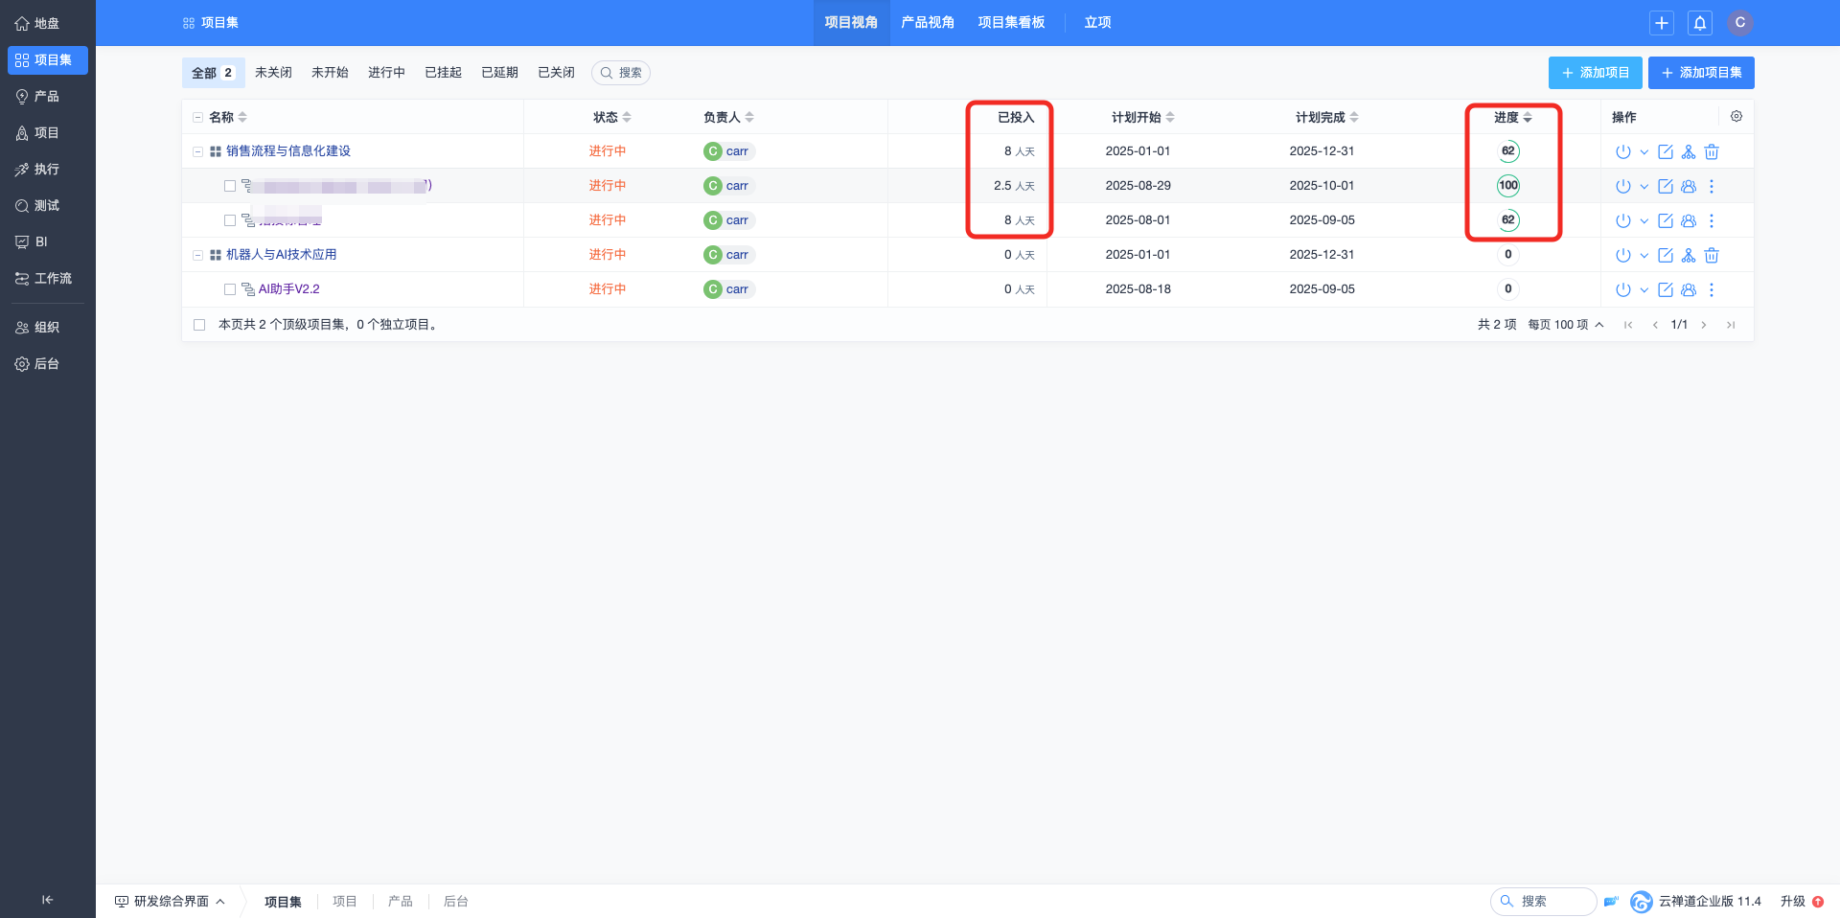The width and height of the screenshot is (1840, 918).
Task: Toggle the select-all checkbox in table footer
Action: coord(199,325)
